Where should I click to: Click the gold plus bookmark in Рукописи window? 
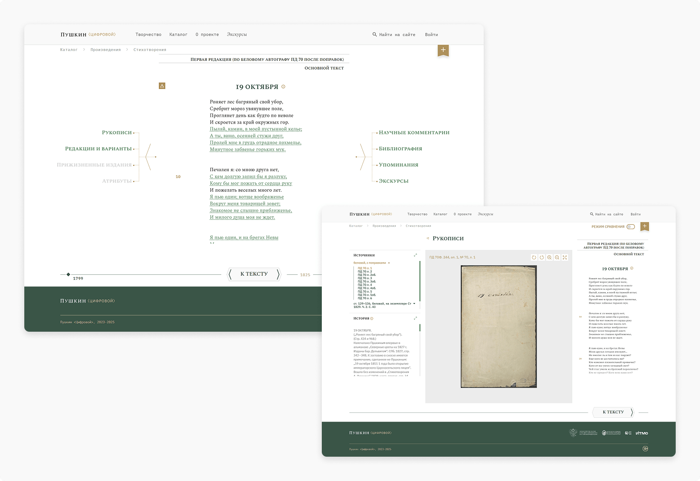[x=645, y=226]
